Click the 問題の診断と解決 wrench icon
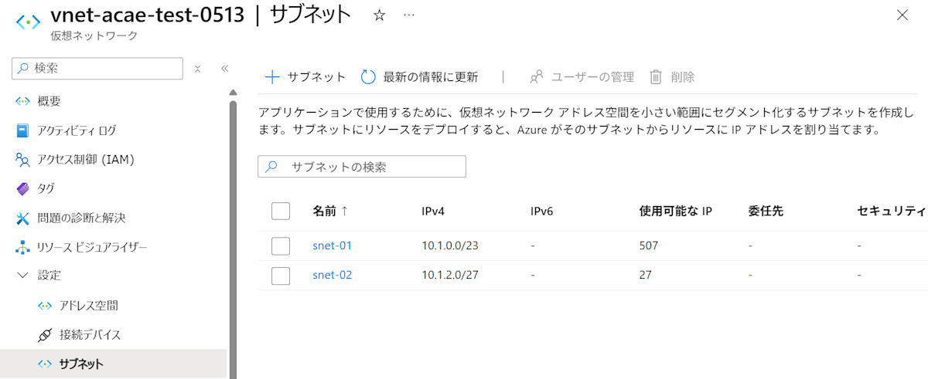The width and height of the screenshot is (928, 379). point(22,218)
